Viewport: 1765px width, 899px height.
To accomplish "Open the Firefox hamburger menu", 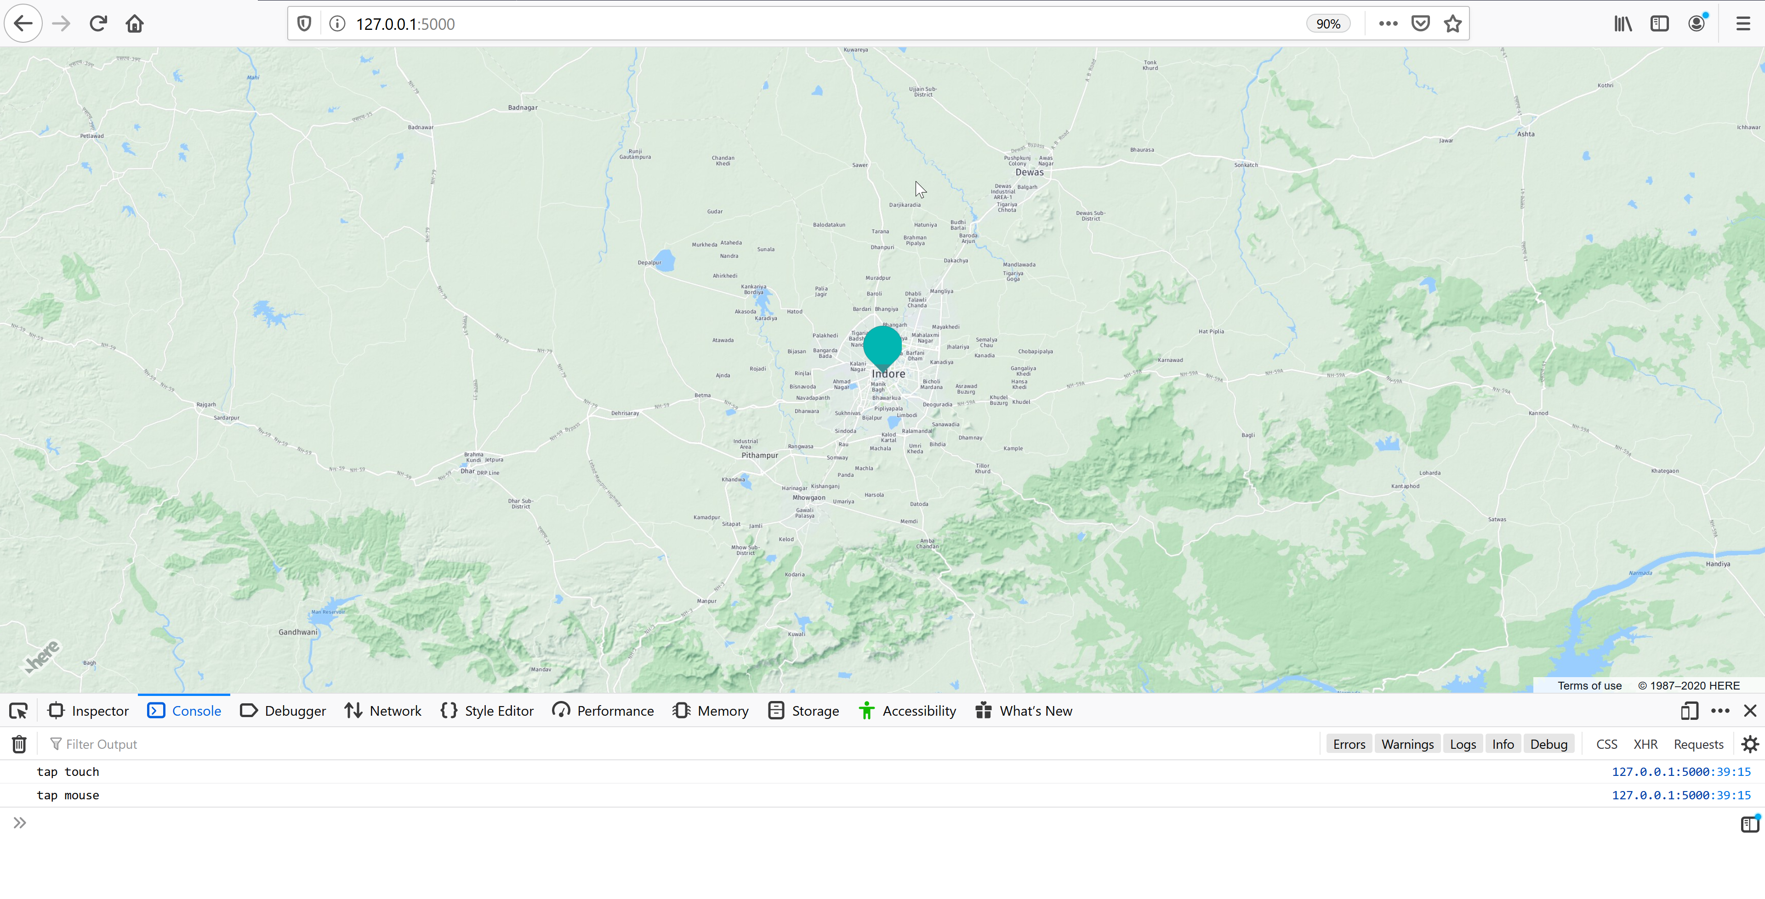I will point(1743,24).
